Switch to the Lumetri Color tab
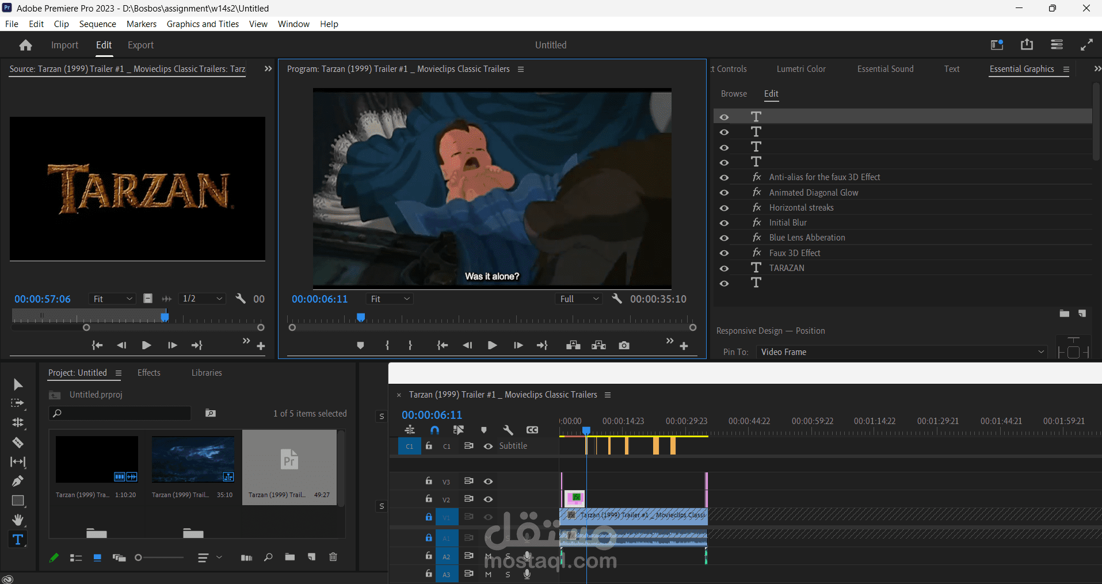1102x584 pixels. coord(800,69)
